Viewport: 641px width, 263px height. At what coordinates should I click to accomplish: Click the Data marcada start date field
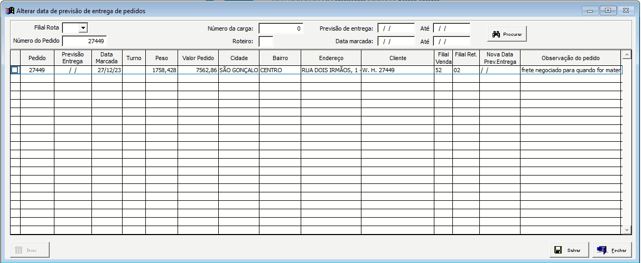[x=396, y=41]
